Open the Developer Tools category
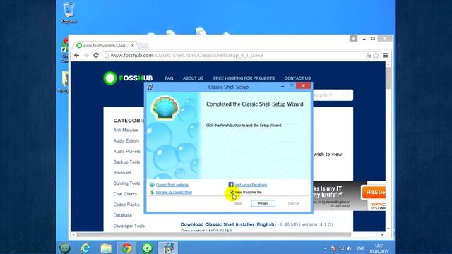This screenshot has height=254, width=452. click(129, 226)
